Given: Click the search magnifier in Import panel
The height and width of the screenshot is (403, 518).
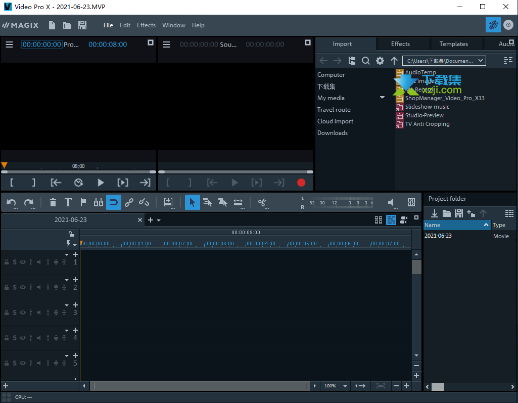Looking at the screenshot, I should [366, 61].
